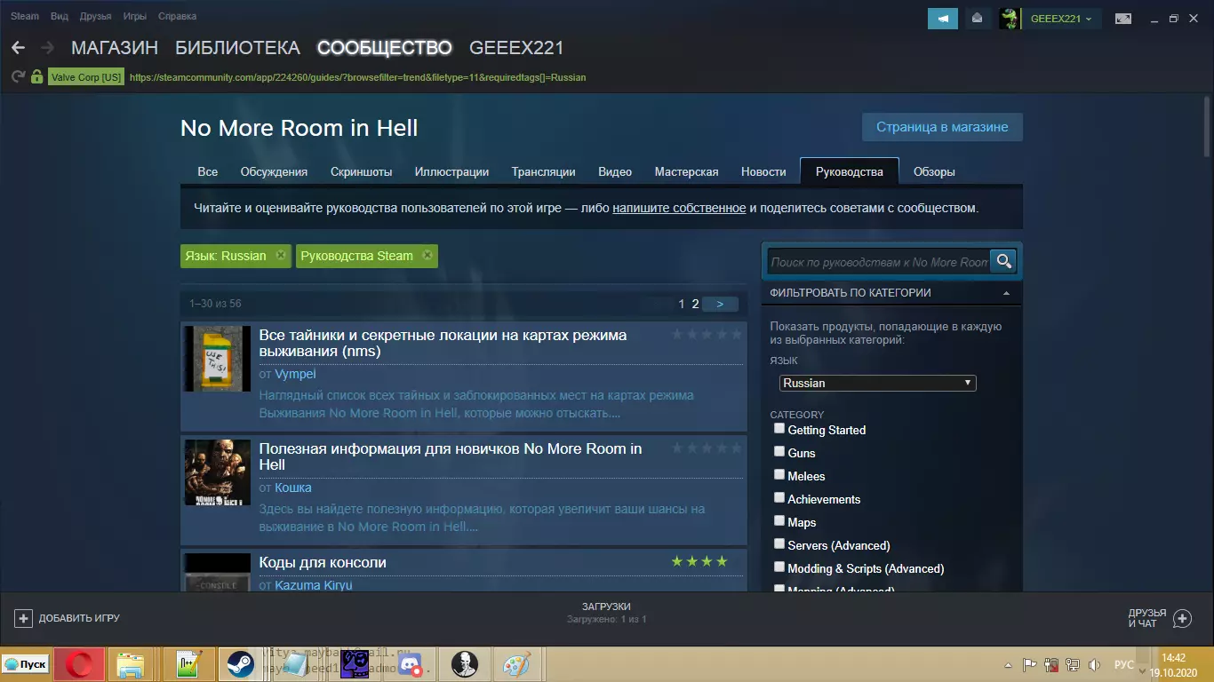1214x682 pixels.
Task: Enable the Guns category checkbox
Action: [x=779, y=452]
